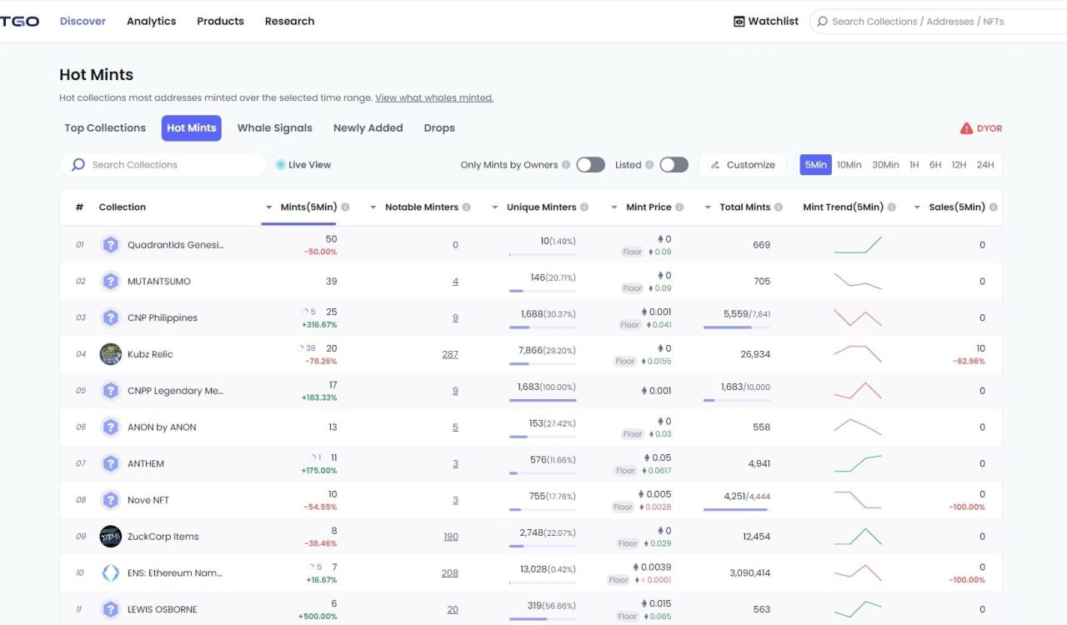Click the info icon beside Notable Minters
Image resolution: width=1067 pixels, height=625 pixels.
(466, 207)
